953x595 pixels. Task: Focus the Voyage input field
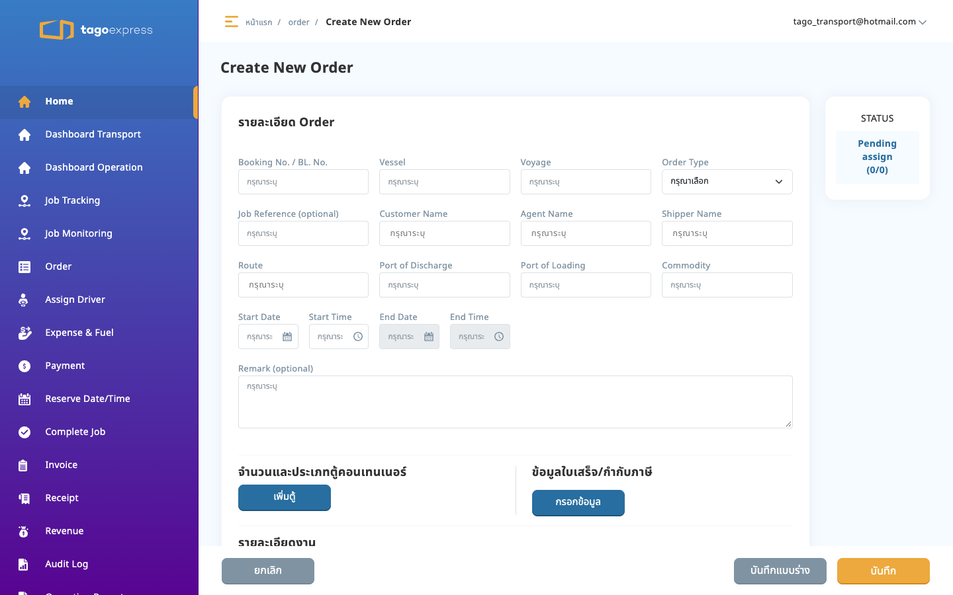point(586,182)
